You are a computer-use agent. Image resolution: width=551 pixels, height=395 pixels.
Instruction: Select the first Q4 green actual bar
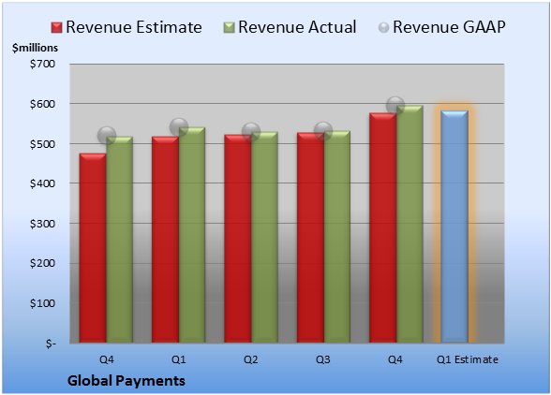120,240
